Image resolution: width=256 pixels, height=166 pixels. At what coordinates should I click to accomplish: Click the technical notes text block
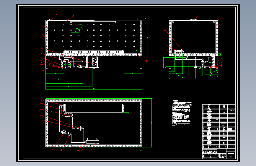[x=182, y=113]
